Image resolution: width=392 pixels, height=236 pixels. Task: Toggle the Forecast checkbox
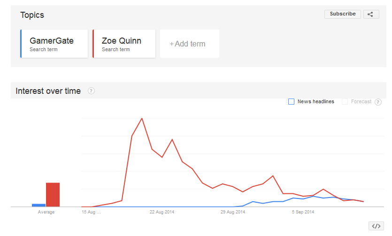click(x=345, y=101)
